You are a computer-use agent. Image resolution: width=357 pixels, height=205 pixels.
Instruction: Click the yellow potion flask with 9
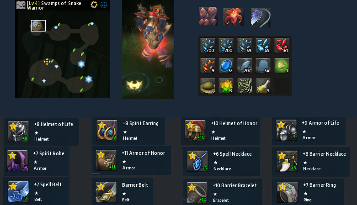(x=263, y=86)
